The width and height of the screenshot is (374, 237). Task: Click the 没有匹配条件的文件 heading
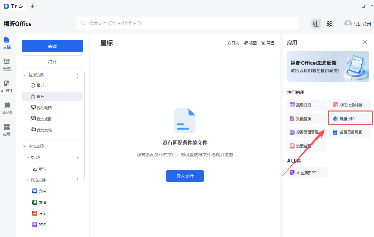pos(185,143)
